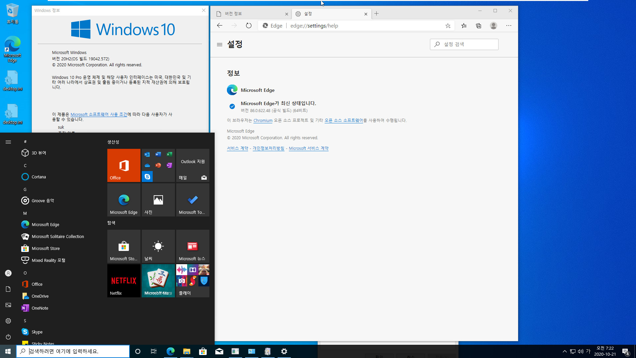Open Edge Settings and more menu

(509, 26)
